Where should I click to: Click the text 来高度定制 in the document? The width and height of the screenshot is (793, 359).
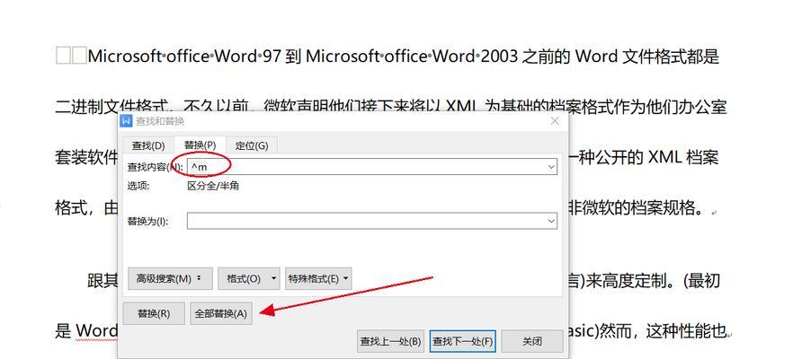626,280
